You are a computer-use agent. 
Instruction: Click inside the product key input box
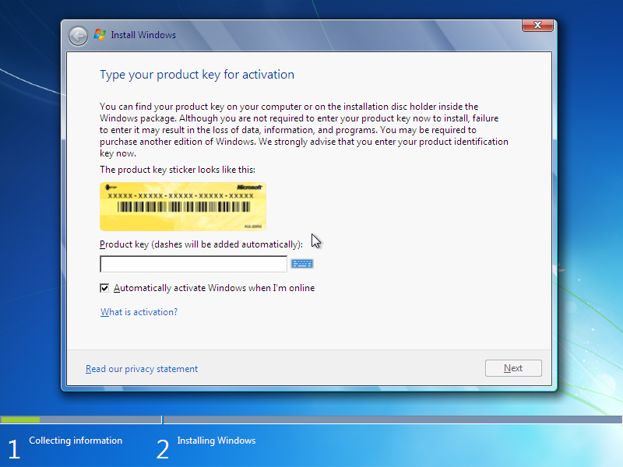click(193, 263)
